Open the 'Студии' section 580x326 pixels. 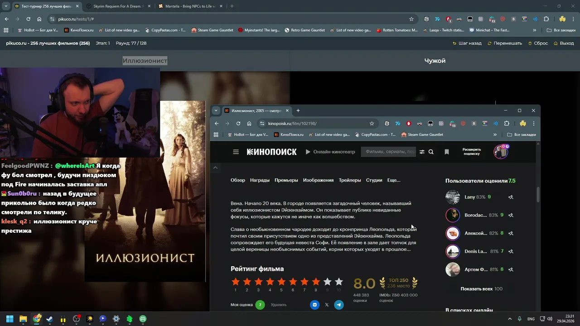coord(374,180)
